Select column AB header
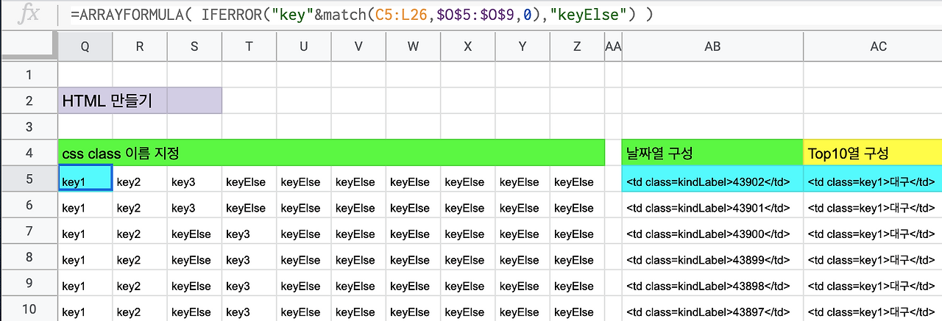942x321 pixels. pos(712,46)
